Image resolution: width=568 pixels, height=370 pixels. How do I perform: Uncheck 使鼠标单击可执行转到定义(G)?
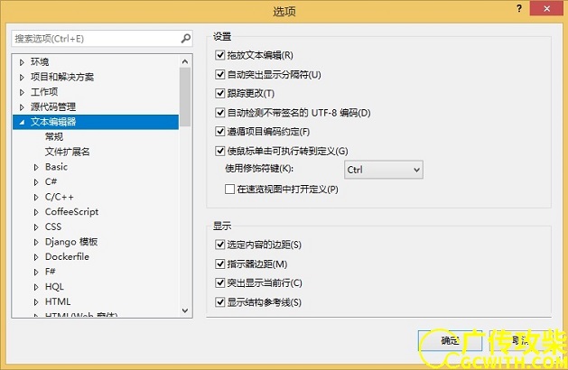(x=219, y=151)
